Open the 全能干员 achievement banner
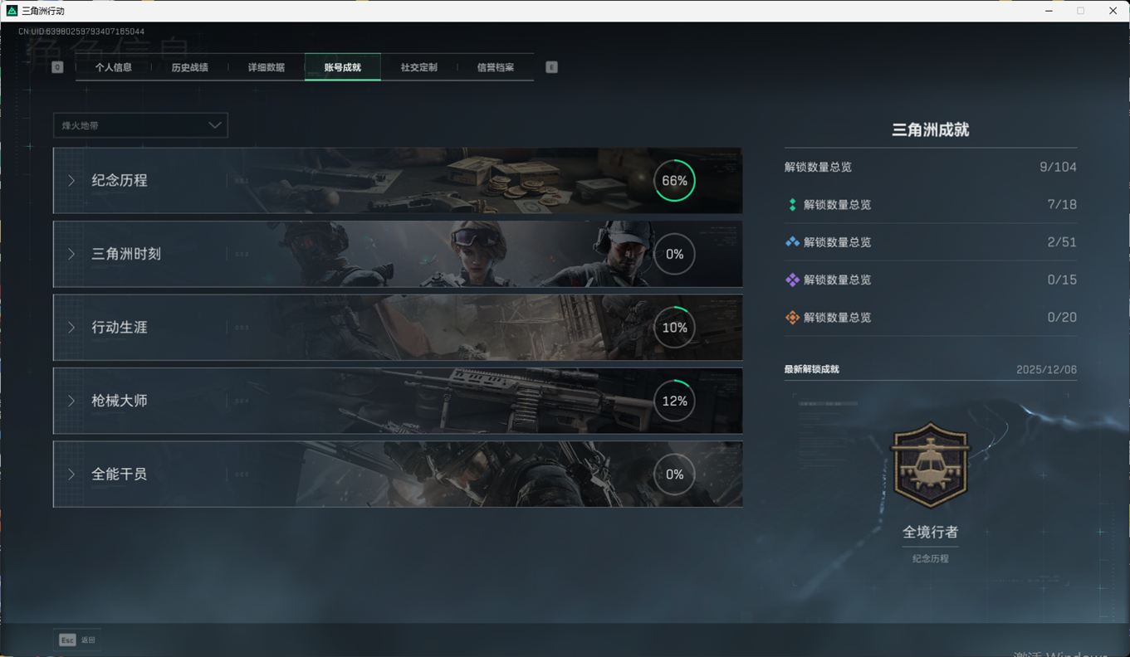The image size is (1130, 657). click(397, 474)
